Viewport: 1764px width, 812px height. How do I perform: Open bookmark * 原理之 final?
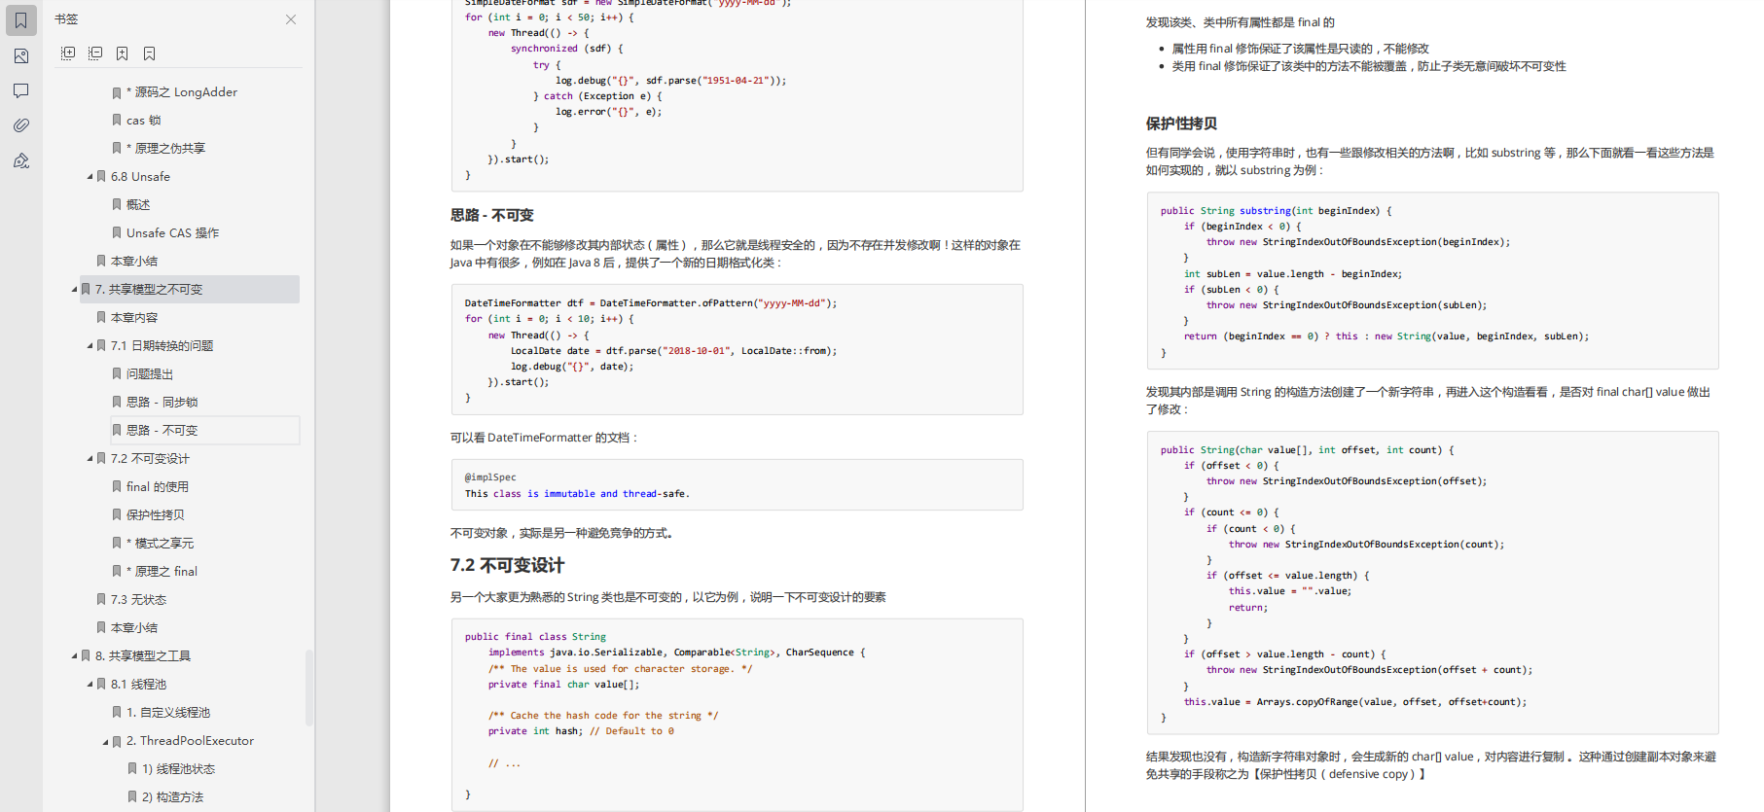coord(162,572)
